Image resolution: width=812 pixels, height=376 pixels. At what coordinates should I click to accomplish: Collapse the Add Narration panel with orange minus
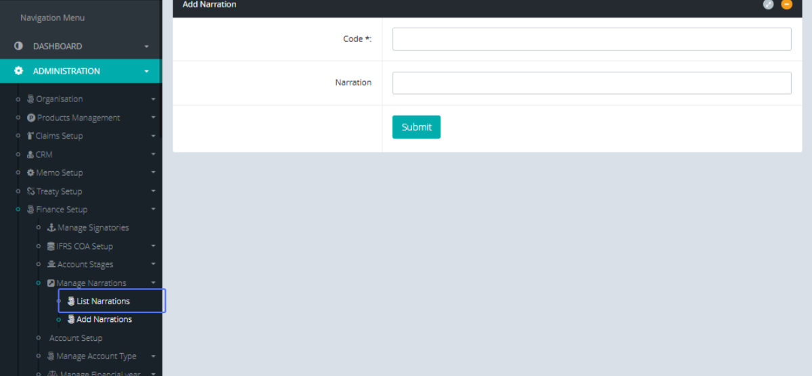point(786,5)
